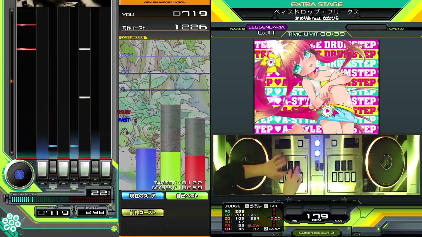Click the GR: 203 judge count
The width and height of the screenshot is (422, 237).
pos(234,215)
